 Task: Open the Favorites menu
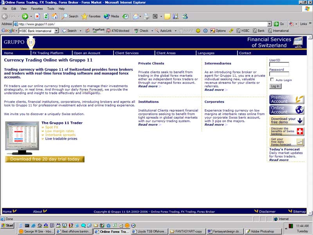[x=37, y=9]
